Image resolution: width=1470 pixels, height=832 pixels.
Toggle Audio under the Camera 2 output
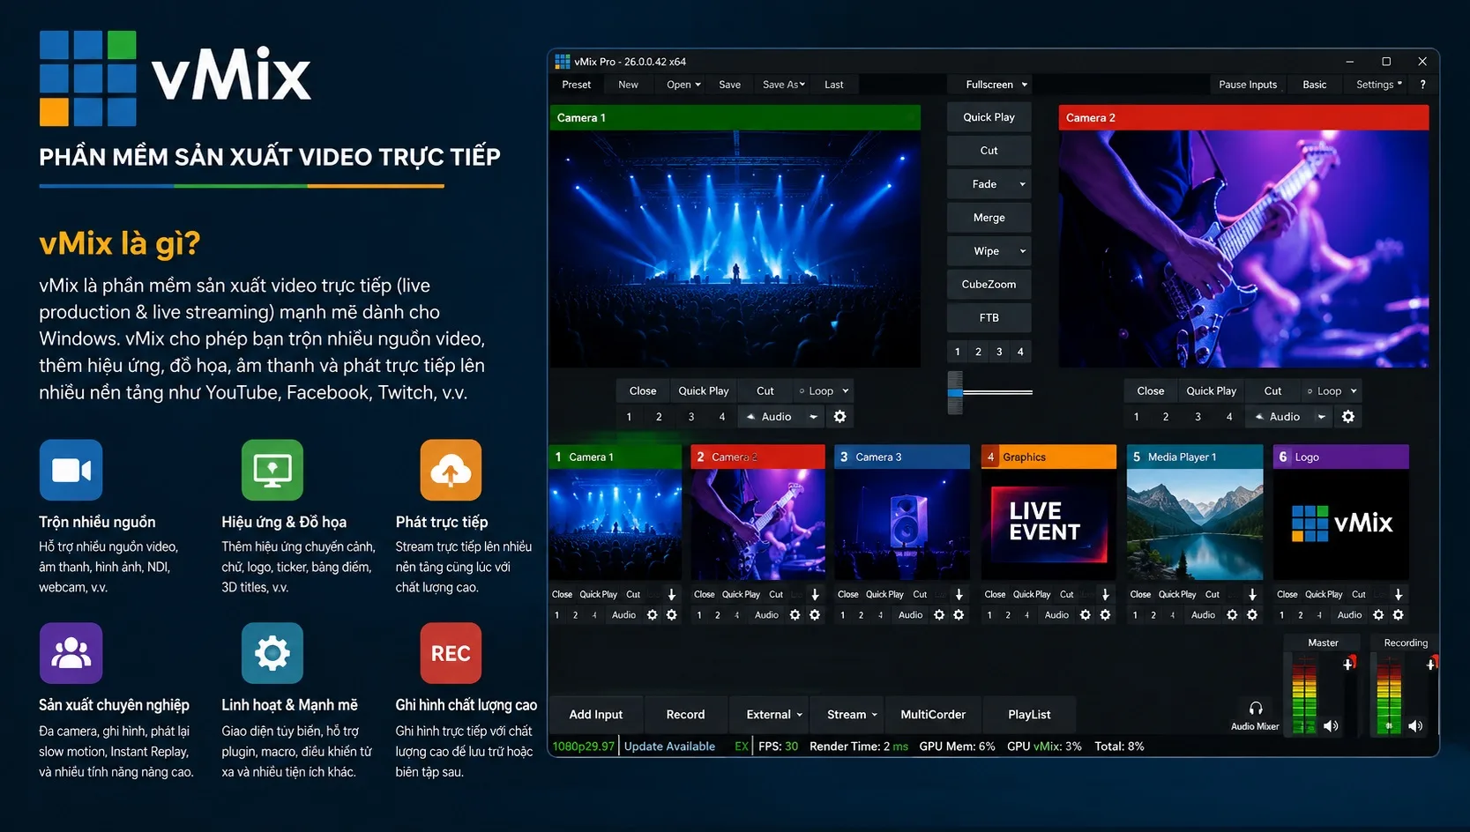(x=1279, y=416)
